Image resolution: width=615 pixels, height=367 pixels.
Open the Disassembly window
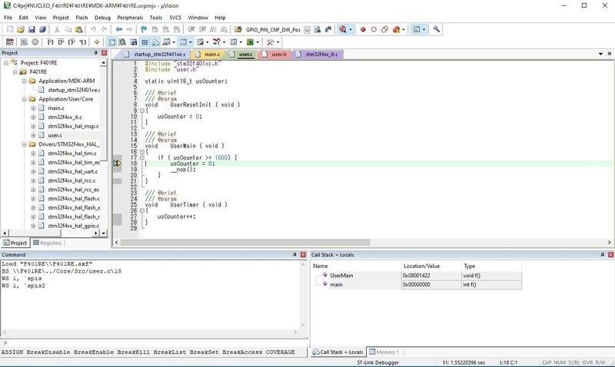click(122, 42)
